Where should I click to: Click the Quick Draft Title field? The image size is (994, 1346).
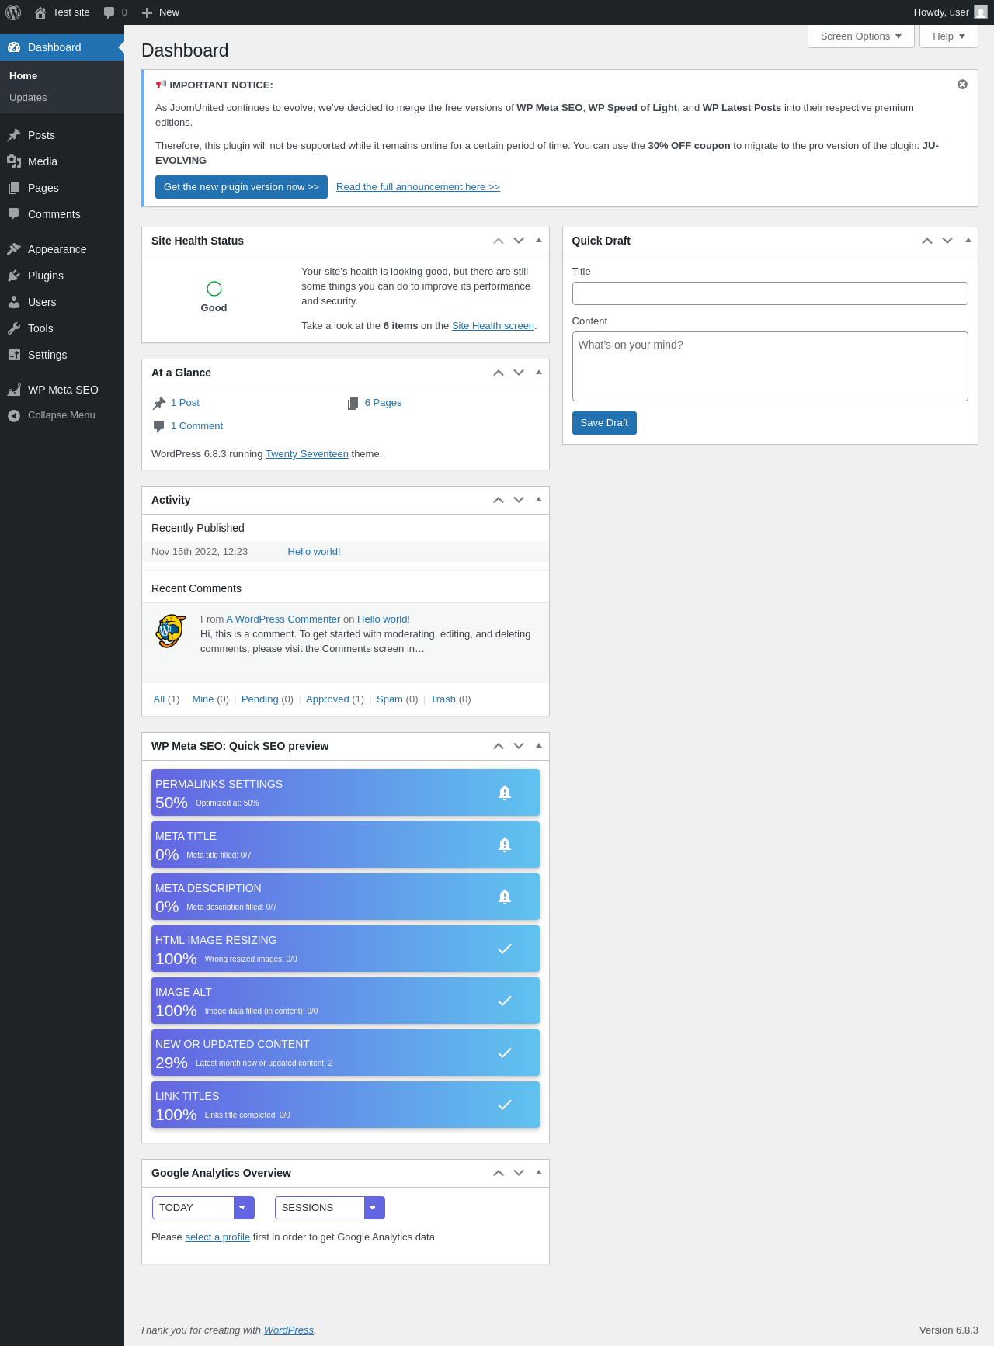(x=770, y=293)
